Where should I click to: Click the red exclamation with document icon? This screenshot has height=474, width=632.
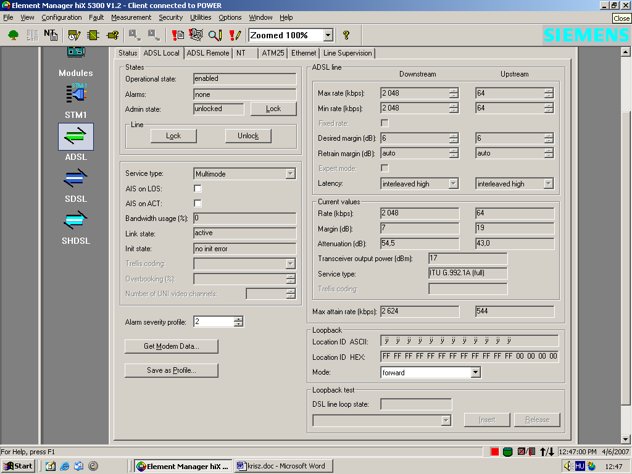click(x=177, y=35)
